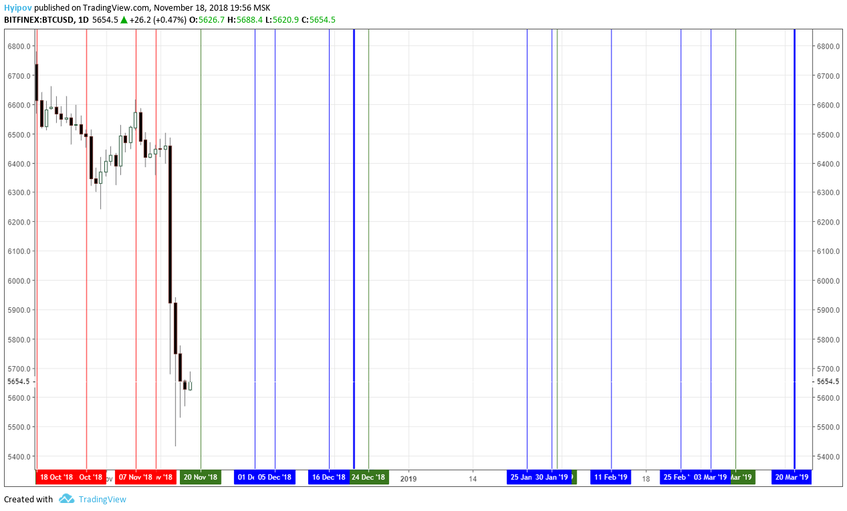Click the low value L:5620.9
This screenshot has height=511, width=847.
pyautogui.click(x=283, y=20)
